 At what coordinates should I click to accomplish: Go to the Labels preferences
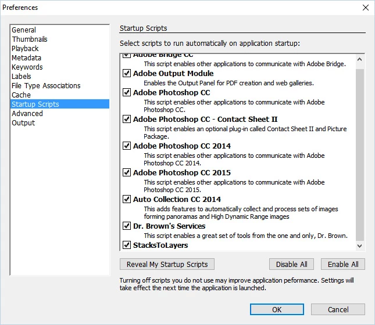pos(60,77)
